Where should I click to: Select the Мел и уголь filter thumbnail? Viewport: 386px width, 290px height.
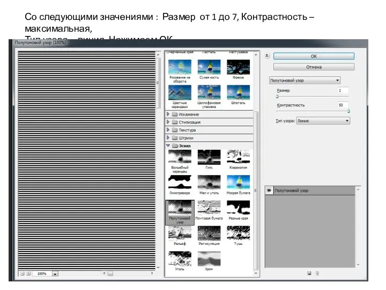[209, 182]
